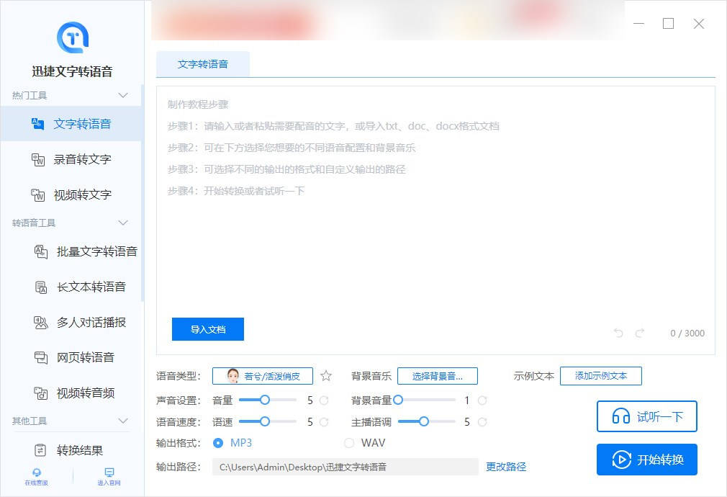Viewport: 727px width, 497px height.
Task: Click the 0 / 3000 character counter
Action: pyautogui.click(x=687, y=333)
